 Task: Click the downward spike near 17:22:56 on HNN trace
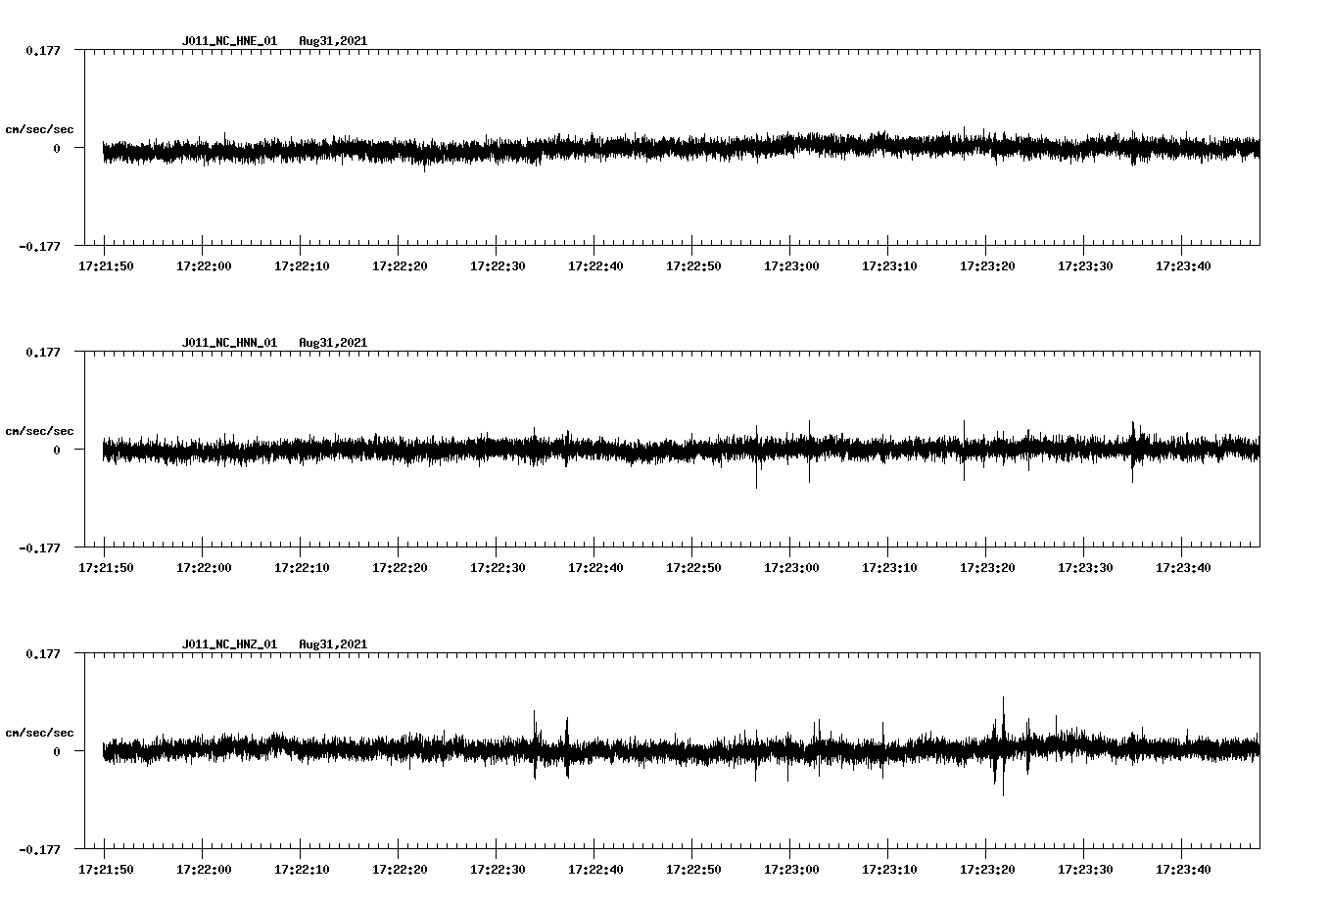tap(756, 456)
